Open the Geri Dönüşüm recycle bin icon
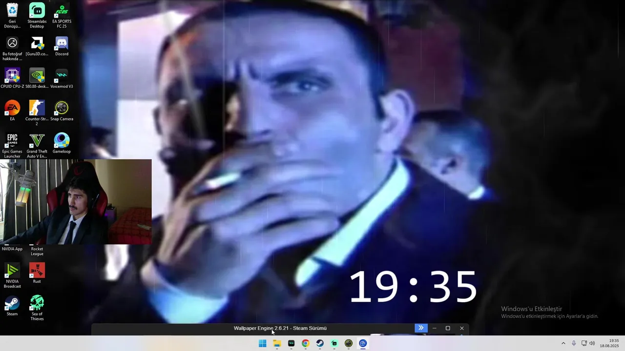 coord(12,16)
